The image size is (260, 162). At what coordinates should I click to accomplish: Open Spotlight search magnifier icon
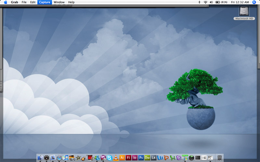point(254,2)
